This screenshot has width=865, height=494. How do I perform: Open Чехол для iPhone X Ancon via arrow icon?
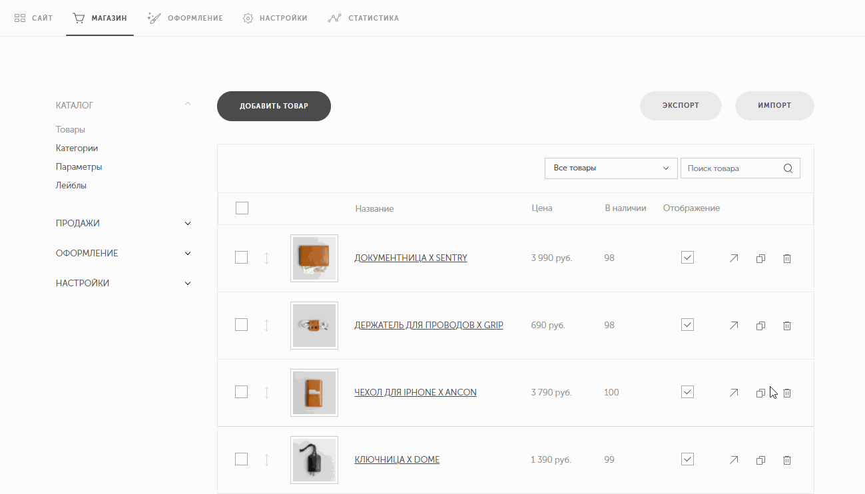point(734,393)
